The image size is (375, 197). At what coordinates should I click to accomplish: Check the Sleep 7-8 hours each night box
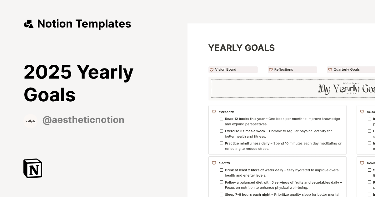221,194
